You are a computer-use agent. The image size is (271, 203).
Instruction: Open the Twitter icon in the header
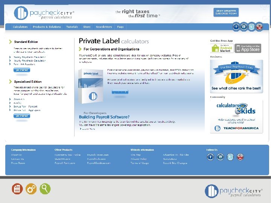pyautogui.click(x=251, y=27)
